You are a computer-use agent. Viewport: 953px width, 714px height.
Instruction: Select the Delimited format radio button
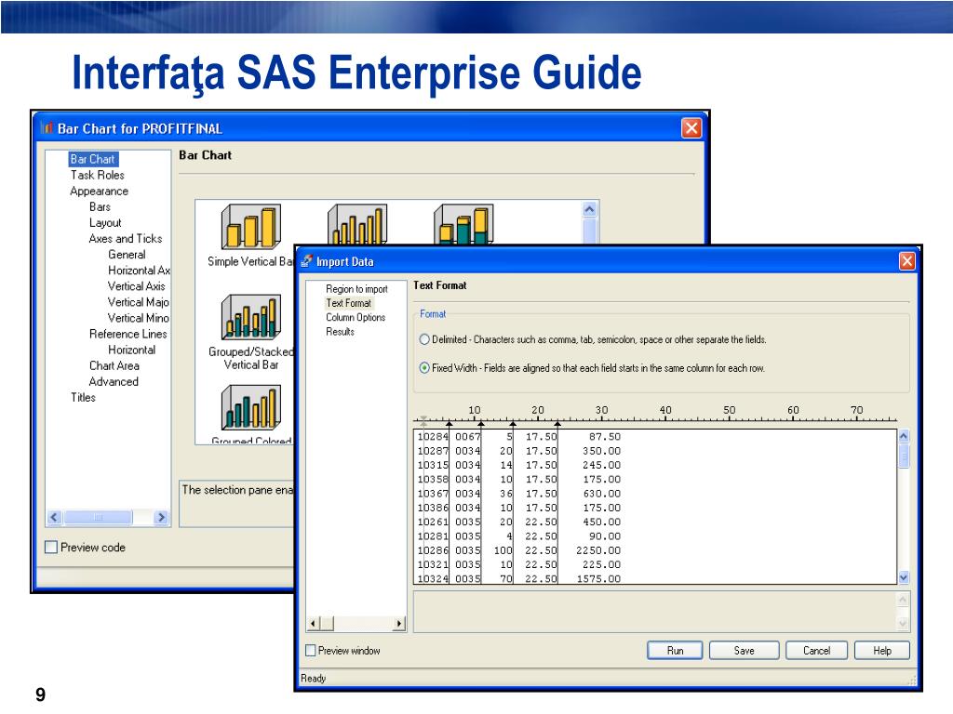tap(424, 339)
